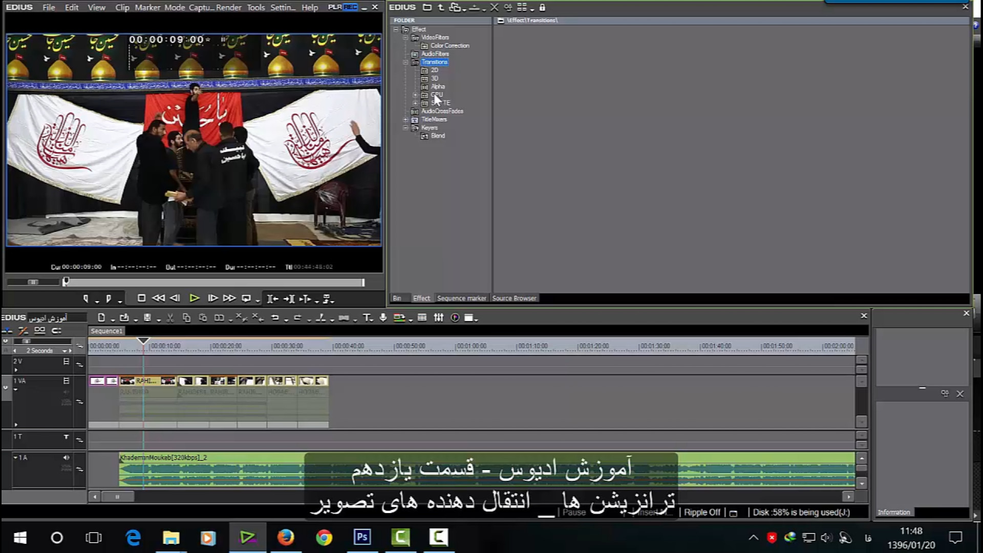Click the Cut (scissors) icon in the timeline toolbar
This screenshot has width=983, height=553.
pyautogui.click(x=170, y=318)
